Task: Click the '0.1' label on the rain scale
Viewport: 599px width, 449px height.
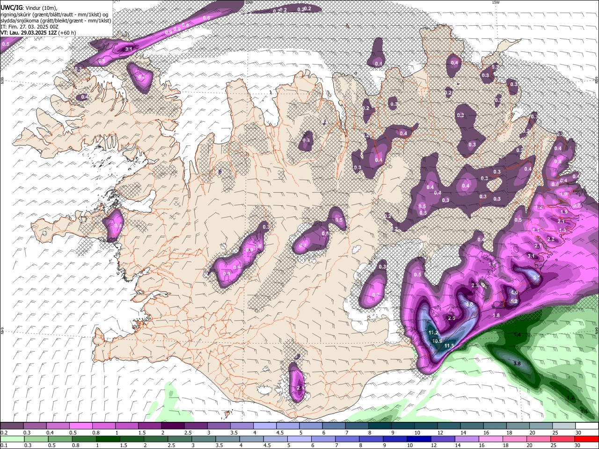Action: (x=3, y=446)
